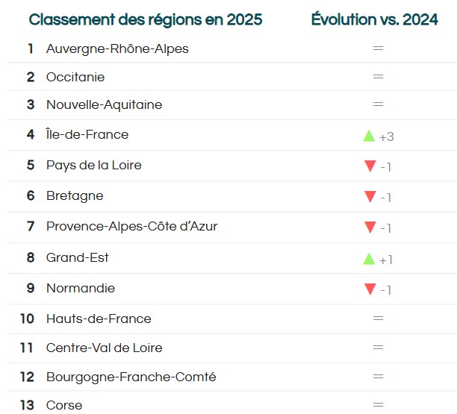Click the red down arrow for Provence-Alpes-Côte d'Azur
457x414 pixels.
point(370,227)
